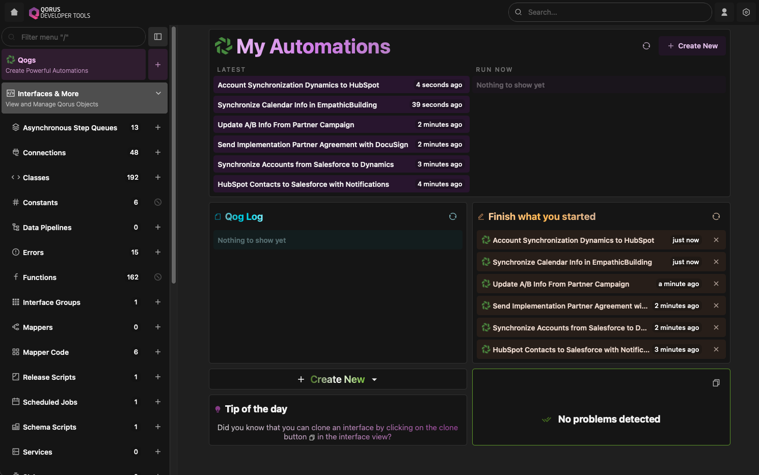Add a new Class
Screen dimensions: 759x475
coord(158,177)
